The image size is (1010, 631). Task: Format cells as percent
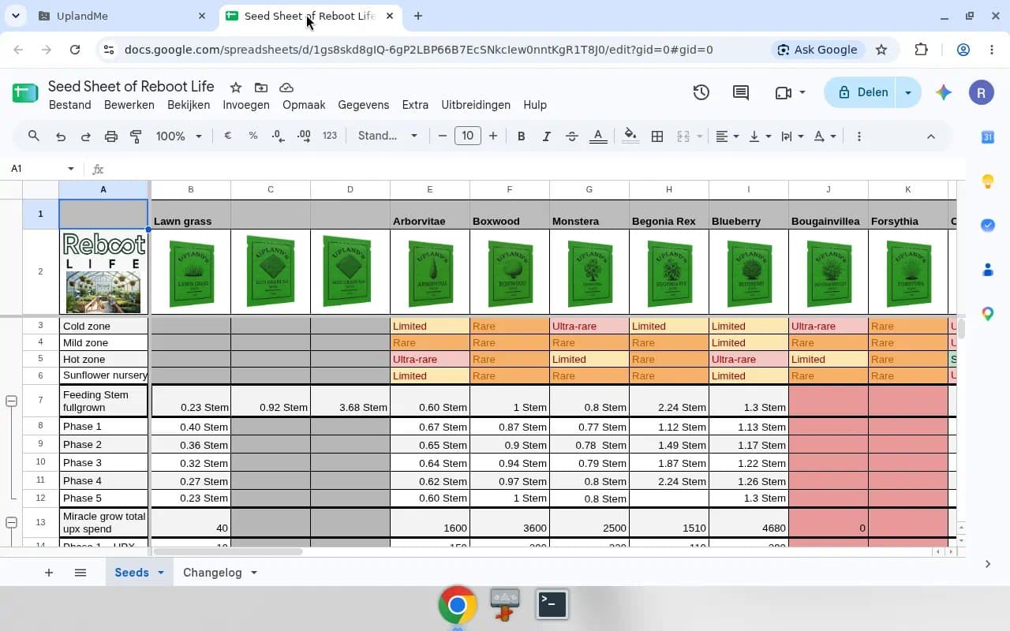coord(253,136)
